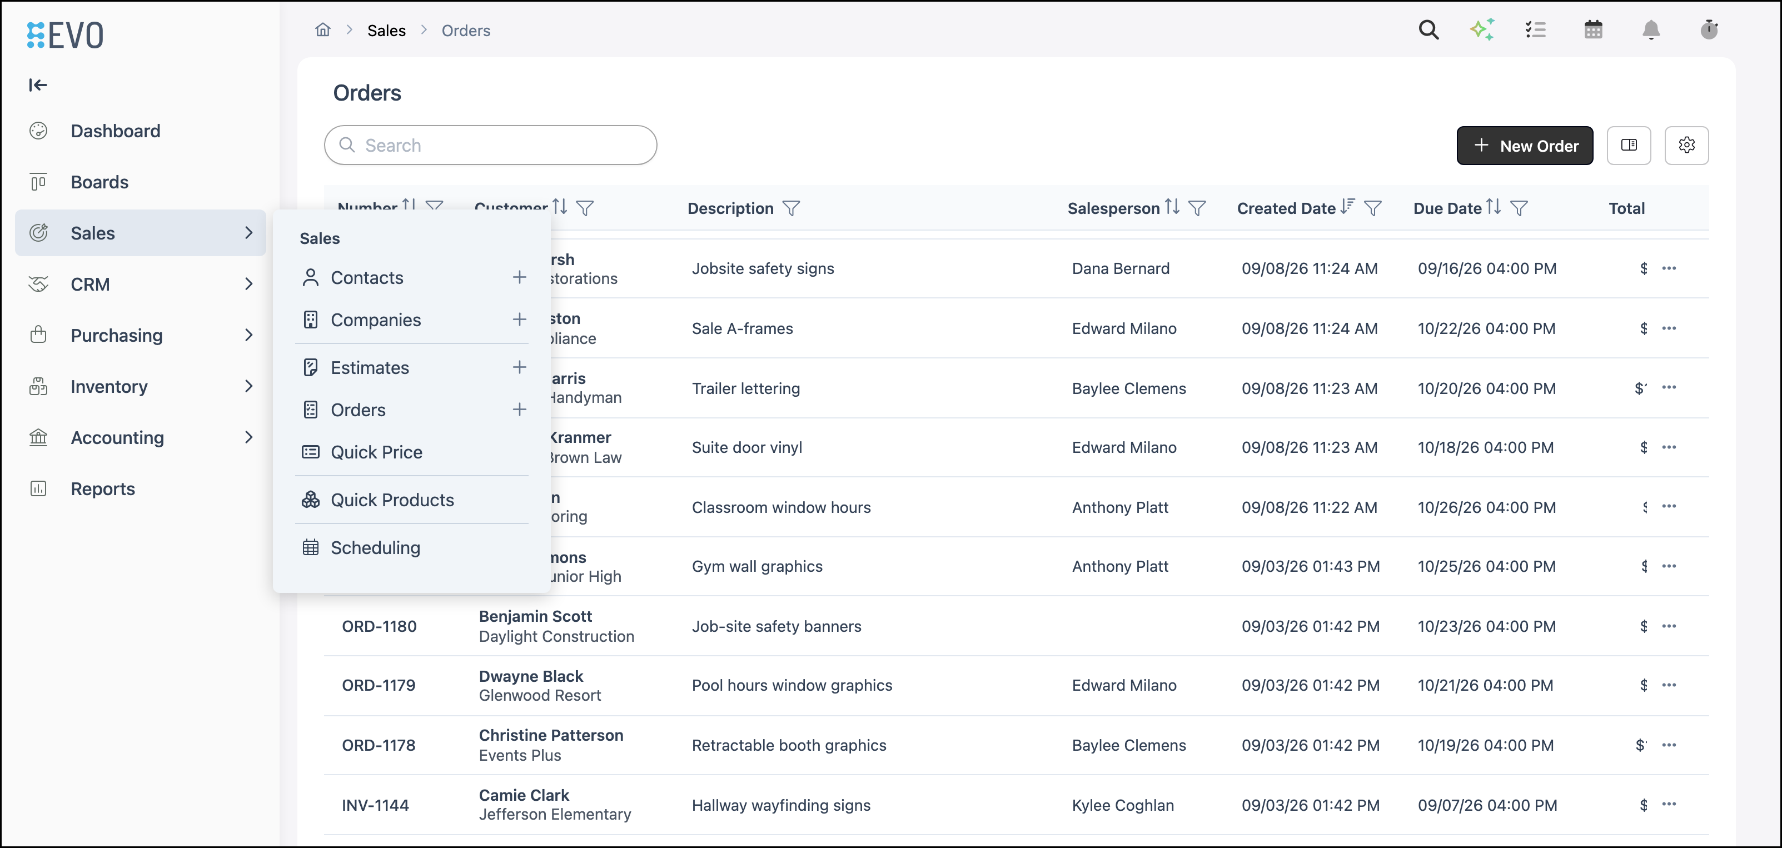Expand the Sales sidebar chevron
This screenshot has height=848, width=1782.
[x=248, y=233]
